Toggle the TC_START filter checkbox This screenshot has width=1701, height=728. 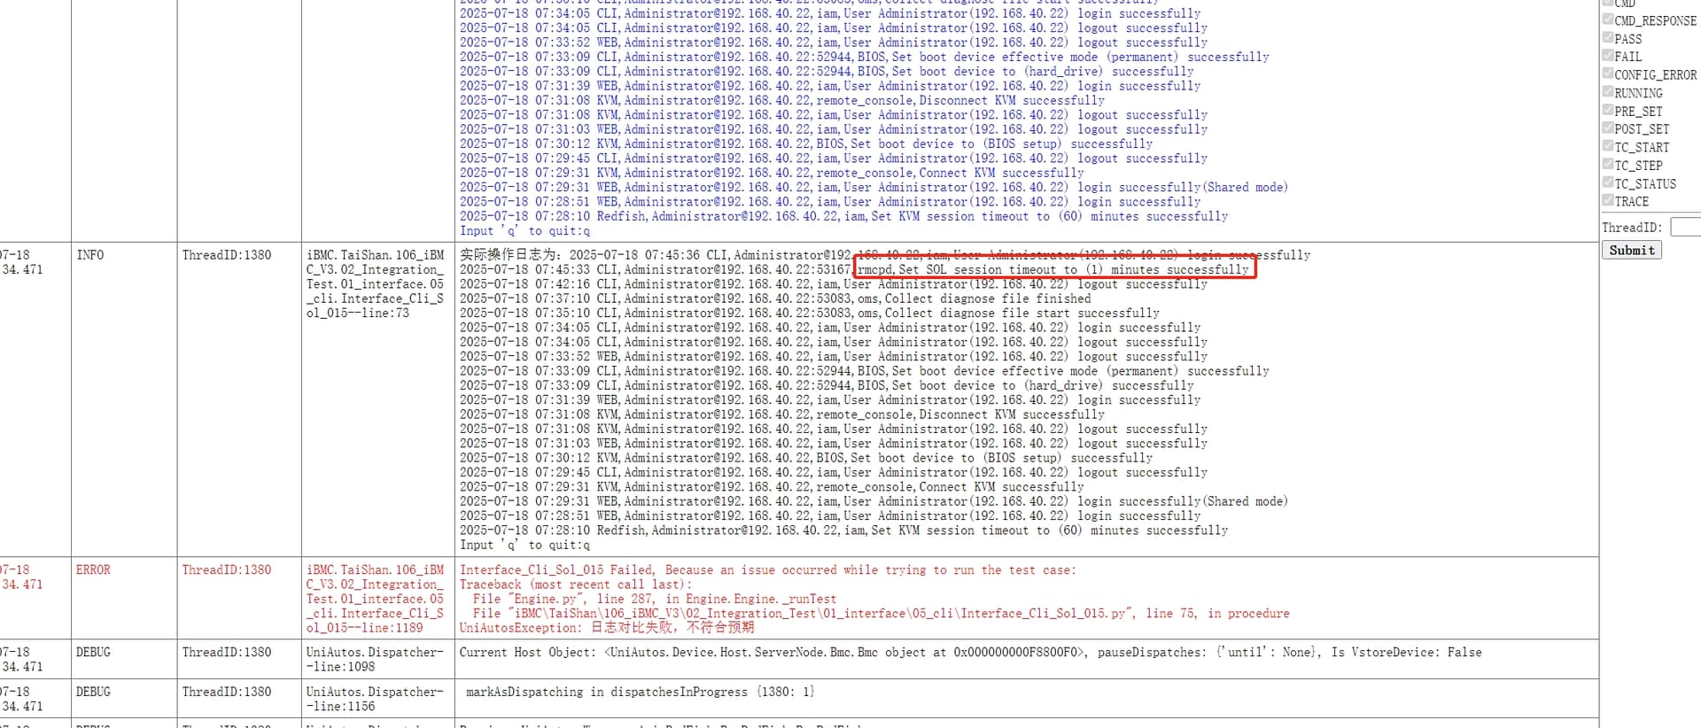pyautogui.click(x=1607, y=147)
